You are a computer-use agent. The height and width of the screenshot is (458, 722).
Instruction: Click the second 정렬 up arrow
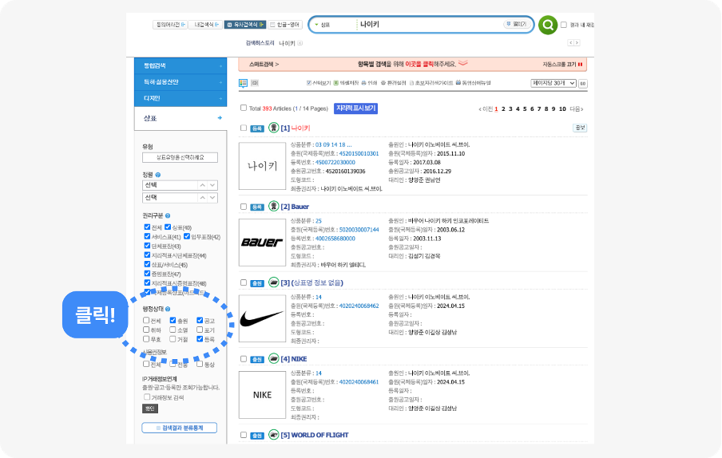[202, 197]
